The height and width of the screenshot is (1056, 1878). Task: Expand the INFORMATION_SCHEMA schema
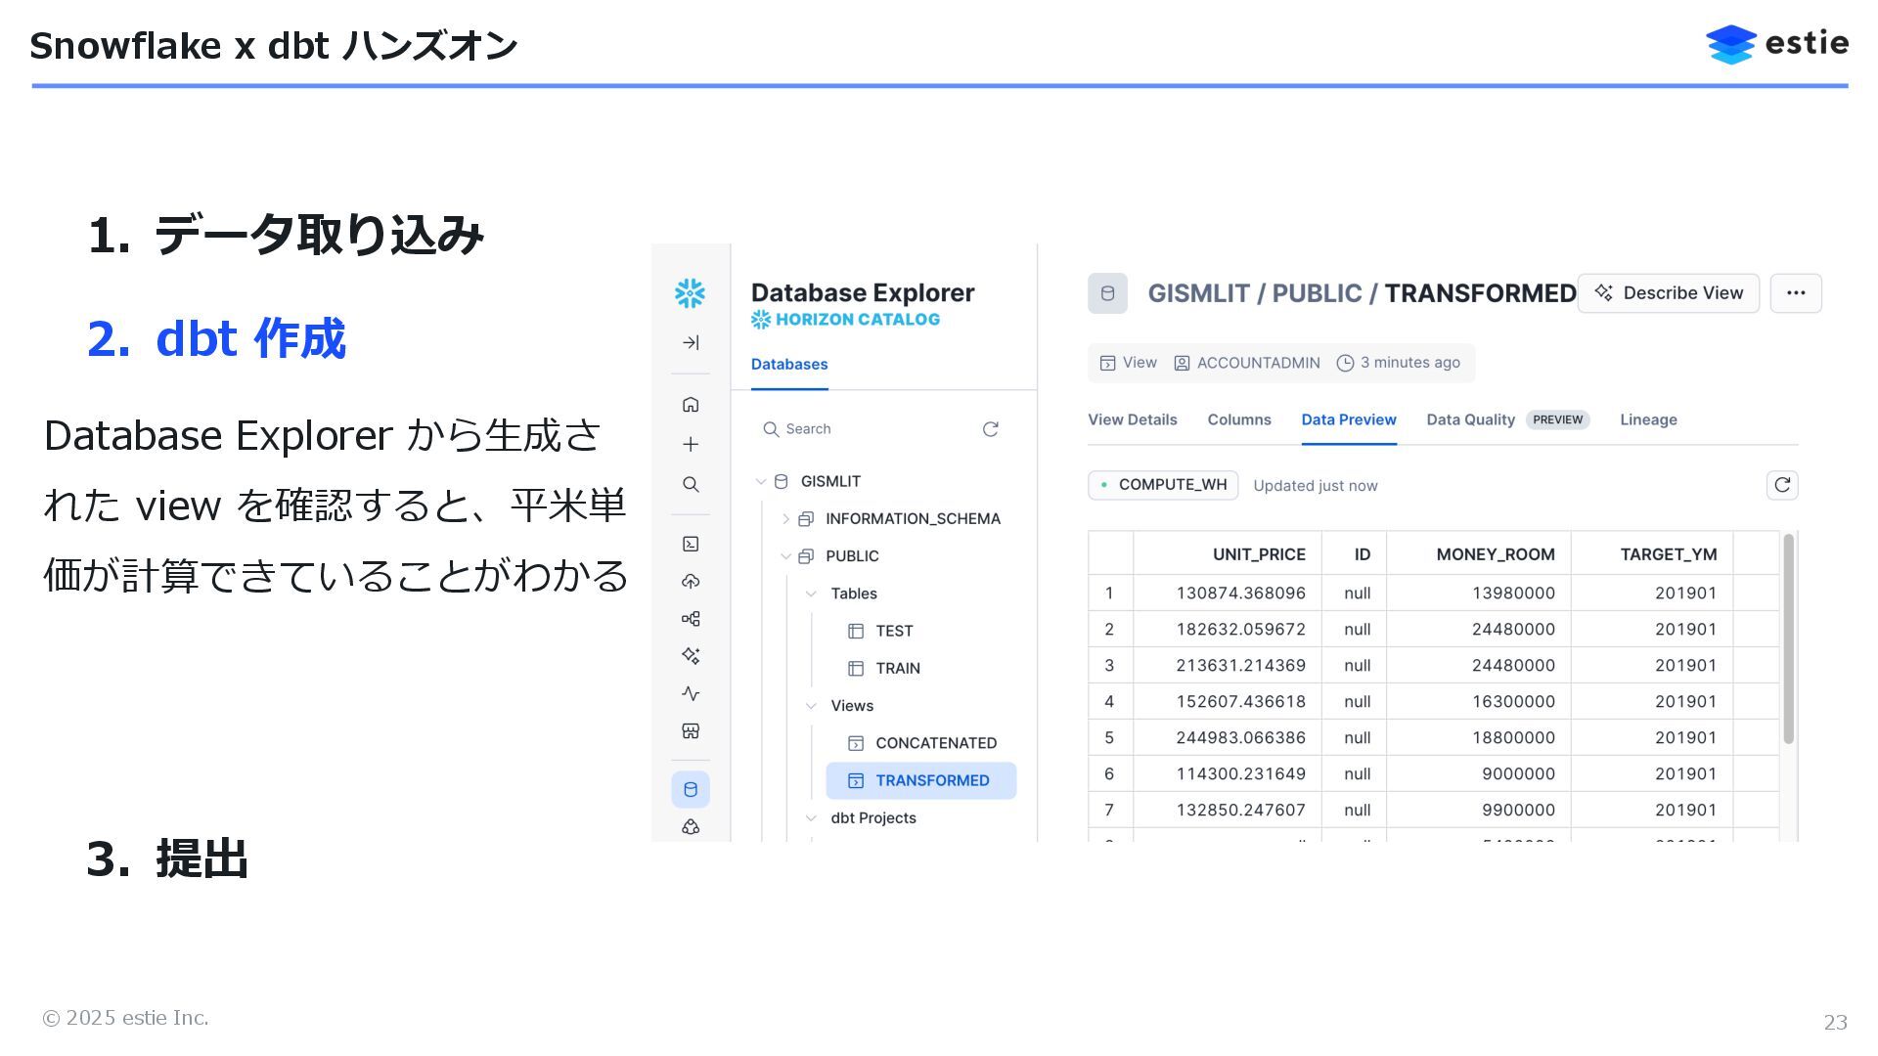(785, 519)
